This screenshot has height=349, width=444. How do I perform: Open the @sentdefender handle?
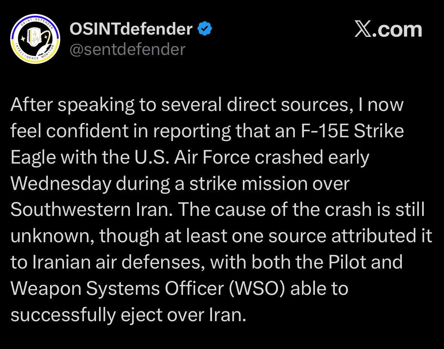pos(128,49)
